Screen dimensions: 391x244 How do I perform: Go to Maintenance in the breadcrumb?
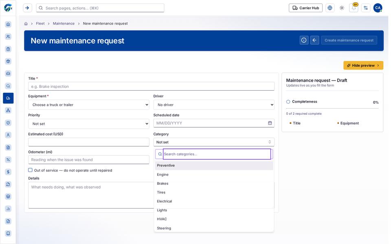(x=64, y=24)
